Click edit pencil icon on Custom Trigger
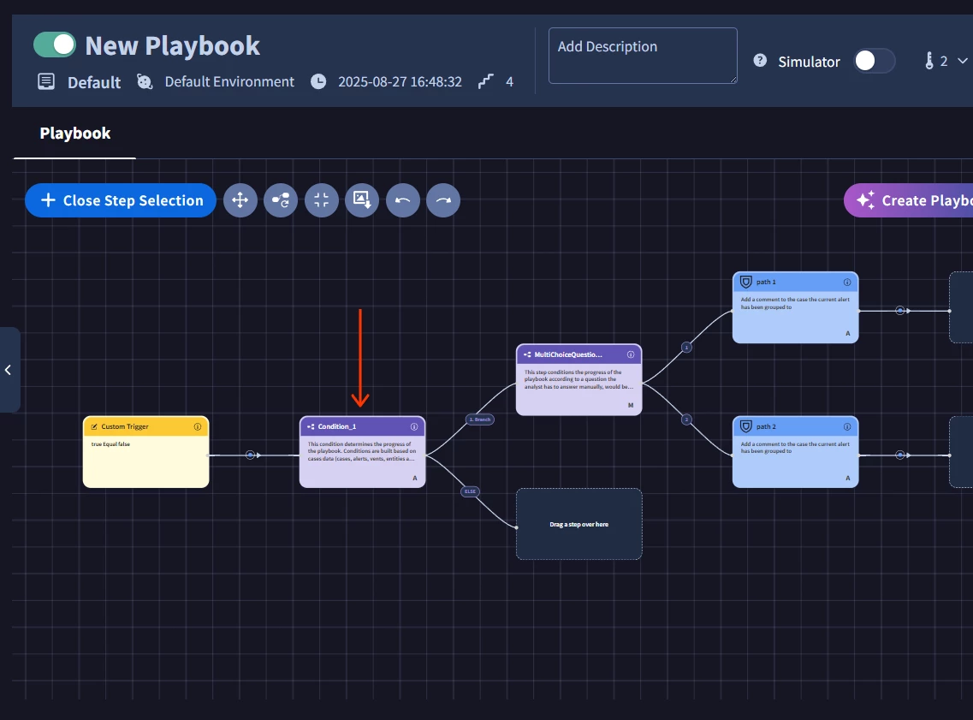 [x=94, y=426]
